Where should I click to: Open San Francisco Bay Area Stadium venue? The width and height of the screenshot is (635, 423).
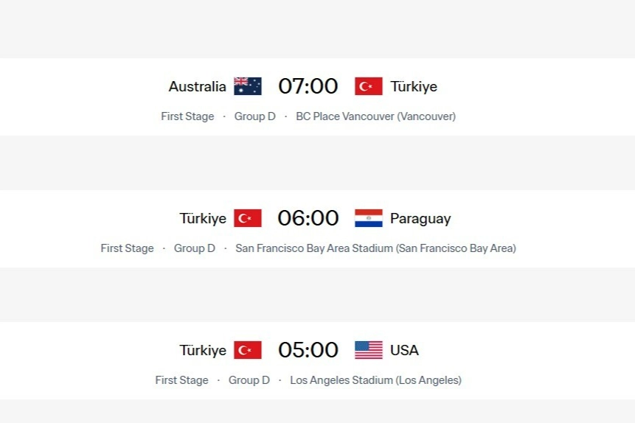click(x=375, y=248)
